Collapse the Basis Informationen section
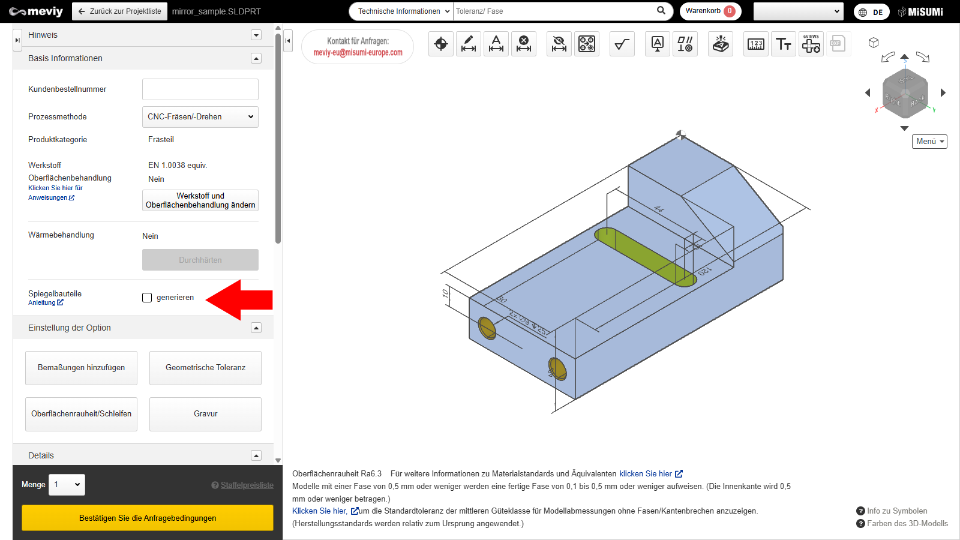The height and width of the screenshot is (540, 960). pyautogui.click(x=256, y=58)
